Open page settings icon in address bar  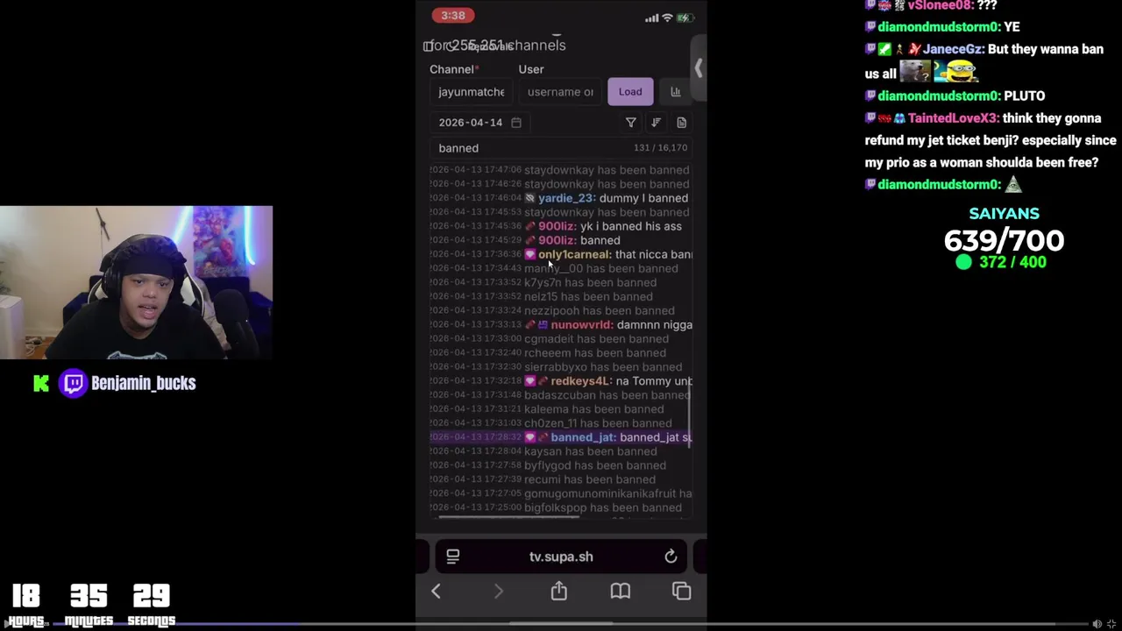(453, 557)
